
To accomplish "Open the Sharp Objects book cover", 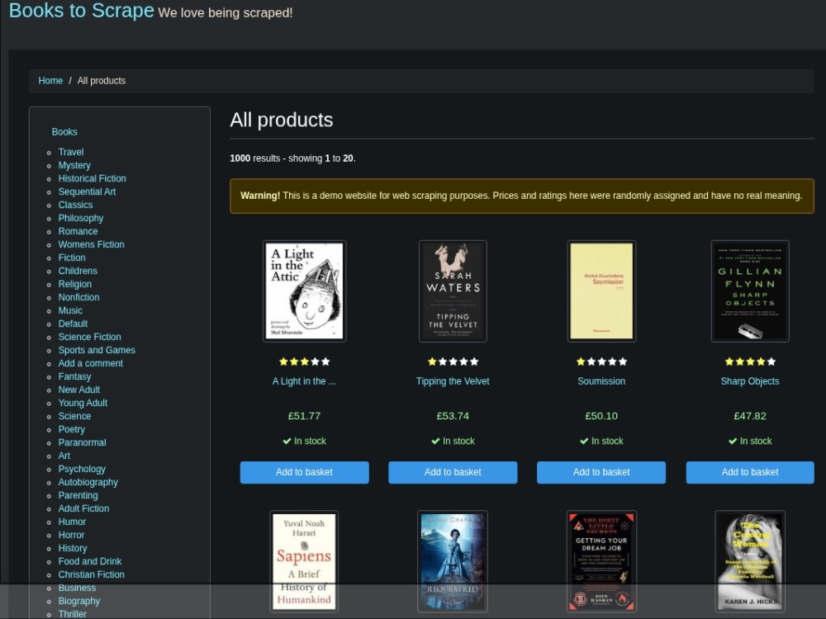I will click(x=750, y=291).
